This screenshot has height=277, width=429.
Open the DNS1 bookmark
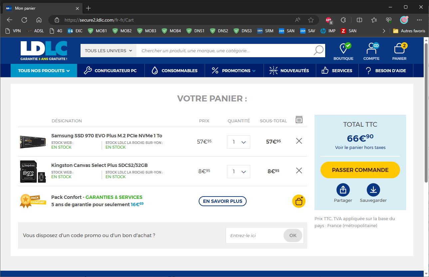coord(196,31)
